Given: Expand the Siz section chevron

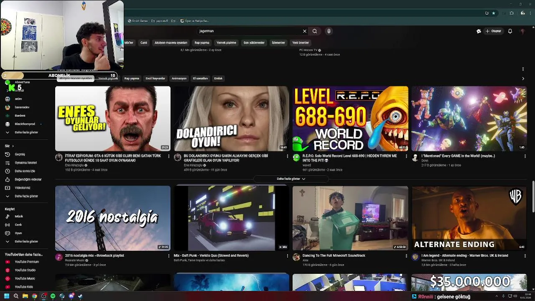Looking at the screenshot, I should [x=13, y=146].
